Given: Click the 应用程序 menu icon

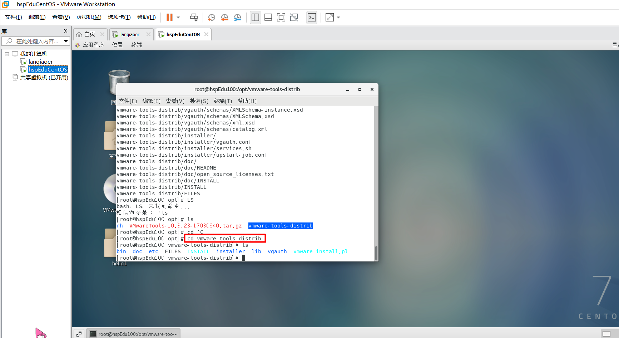Looking at the screenshot, I should (77, 45).
